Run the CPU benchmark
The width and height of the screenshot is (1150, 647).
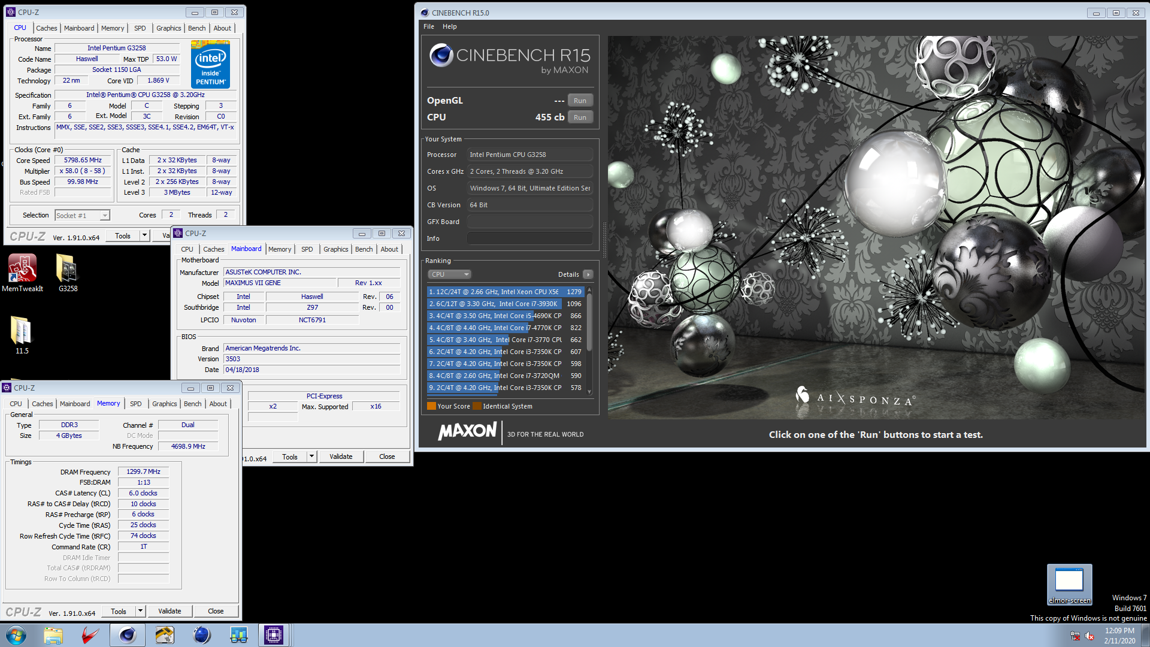(580, 117)
